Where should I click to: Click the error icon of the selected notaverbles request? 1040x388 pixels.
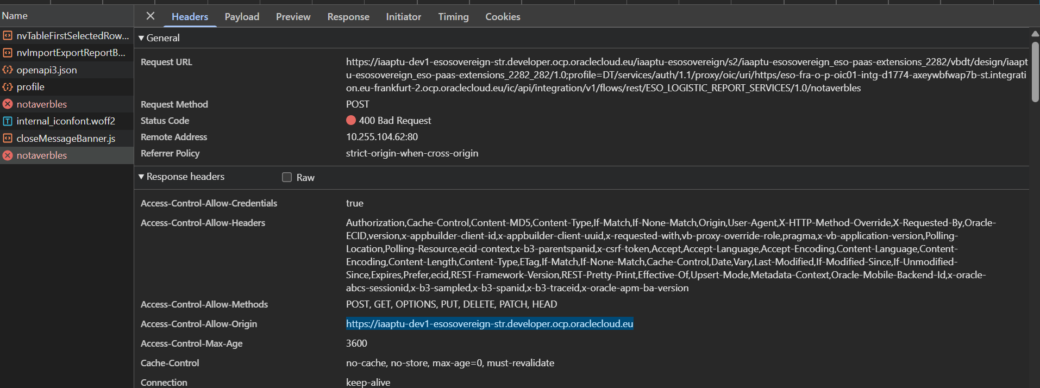(8, 155)
